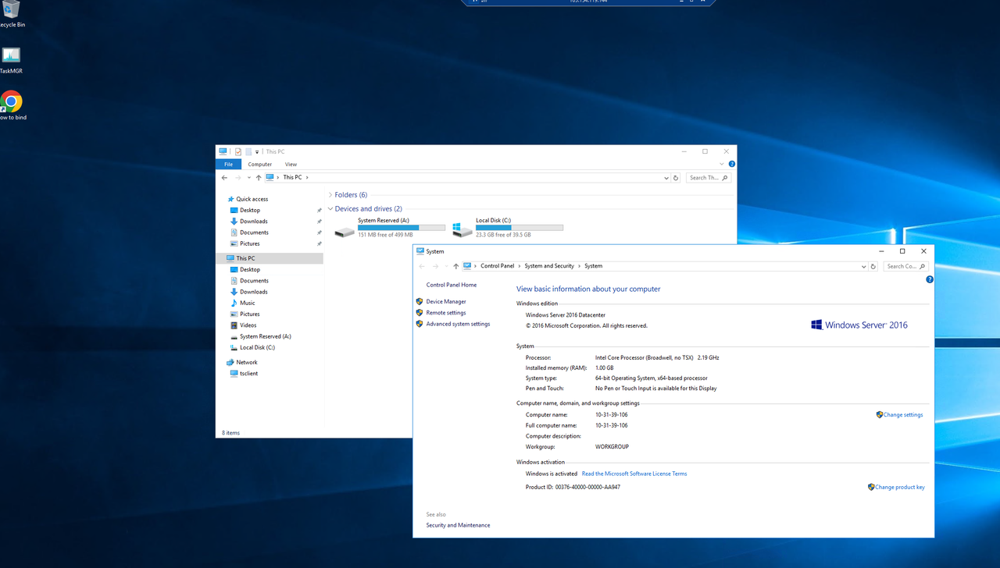Image resolution: width=1000 pixels, height=568 pixels.
Task: Open Advanced system settings link
Action: tap(458, 324)
